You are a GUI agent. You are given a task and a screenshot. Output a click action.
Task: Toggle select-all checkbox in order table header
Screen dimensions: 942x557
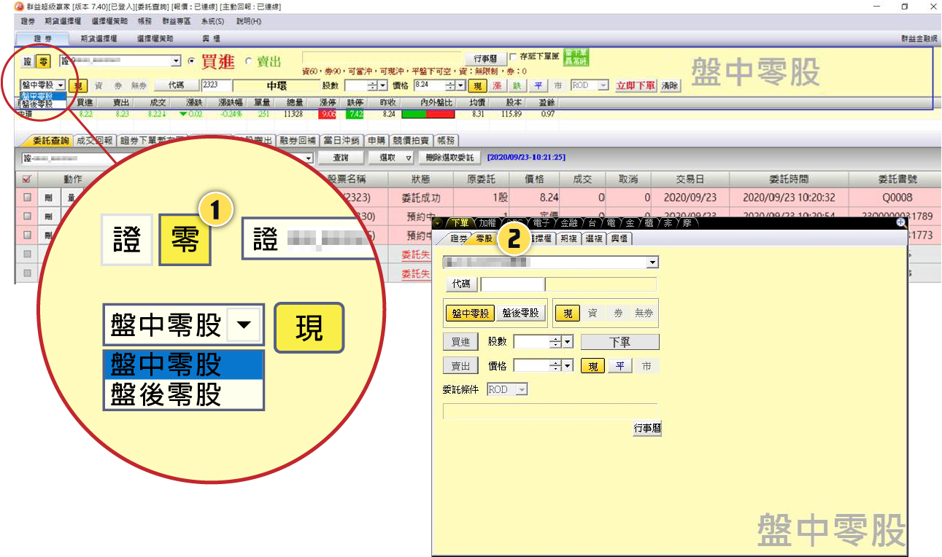click(x=27, y=179)
